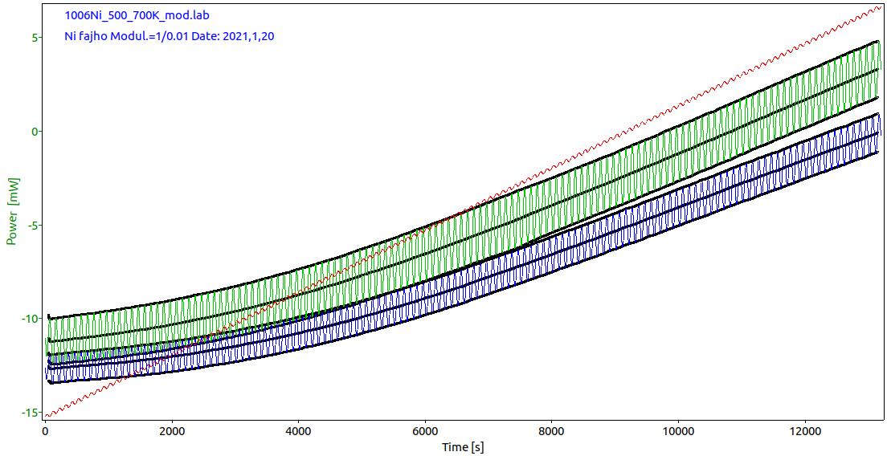Click the 8000 tick on time axis
This screenshot has width=887, height=456.
(551, 430)
